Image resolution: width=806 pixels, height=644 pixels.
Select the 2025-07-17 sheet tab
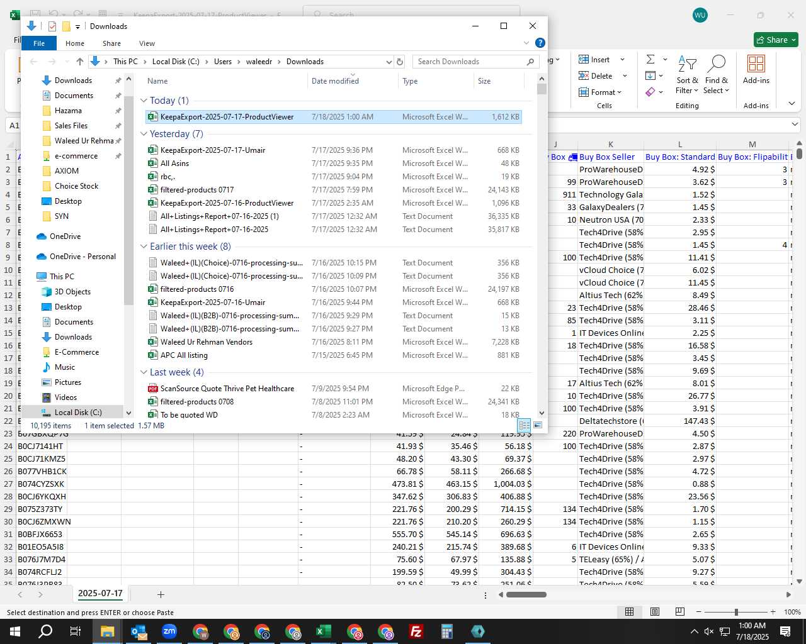[100, 593]
